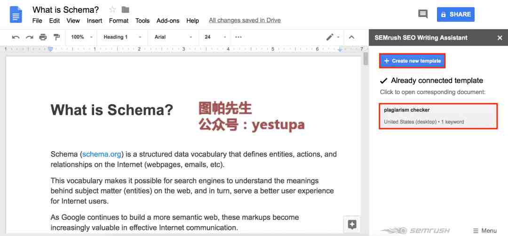Open the Insert menu
This screenshot has height=236, width=508.
pos(94,20)
